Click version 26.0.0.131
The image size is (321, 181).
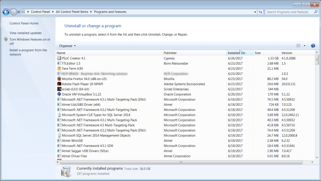click(288, 84)
